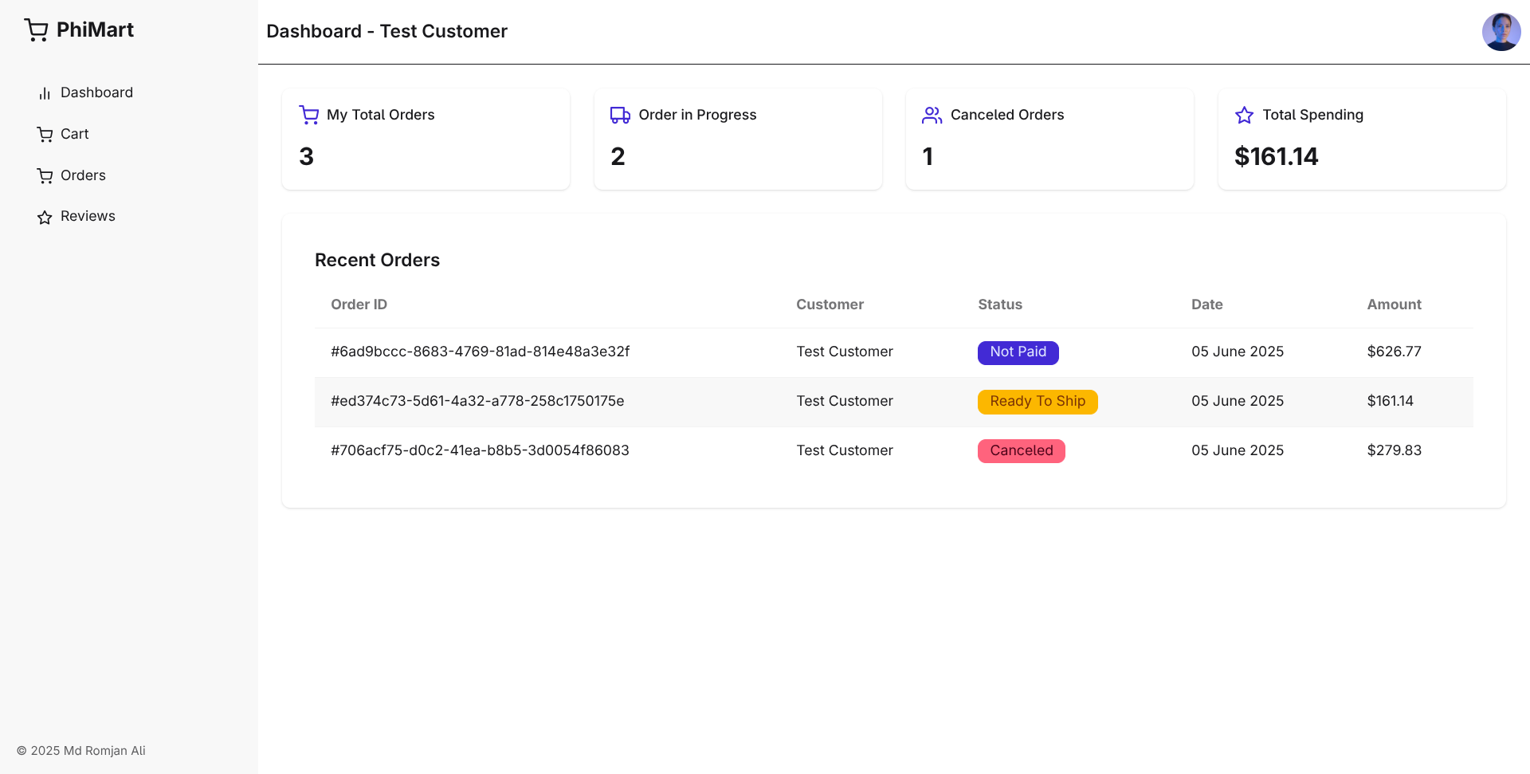Click the Amount column header
The width and height of the screenshot is (1530, 774).
1394,304
